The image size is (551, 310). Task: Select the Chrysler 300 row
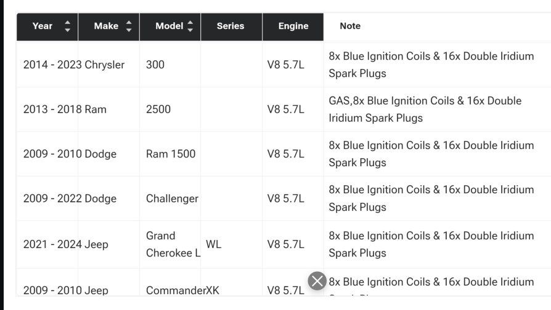coord(155,65)
